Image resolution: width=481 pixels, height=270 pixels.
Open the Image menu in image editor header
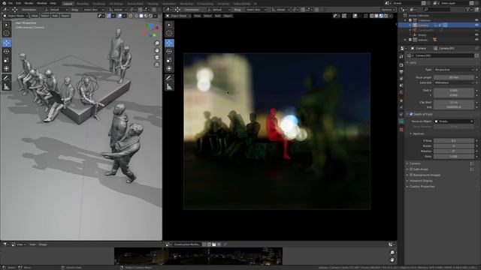[x=43, y=244]
